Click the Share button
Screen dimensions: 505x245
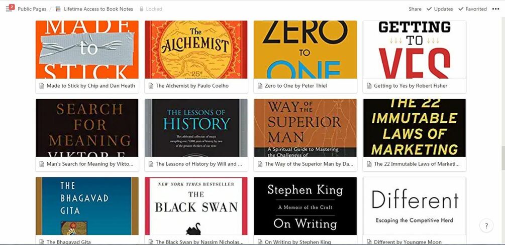coord(415,9)
